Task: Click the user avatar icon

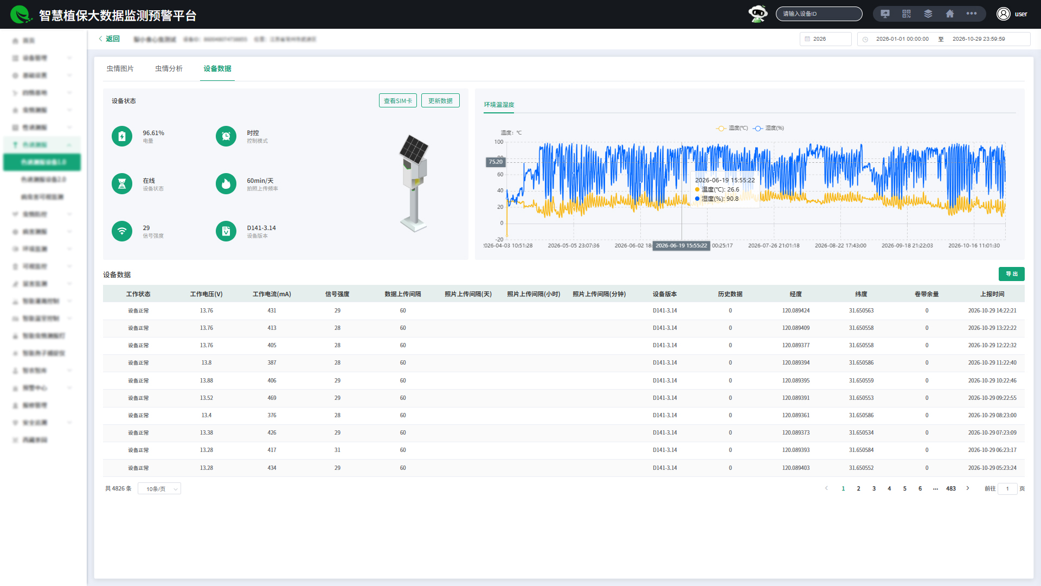Action: click(x=1003, y=14)
